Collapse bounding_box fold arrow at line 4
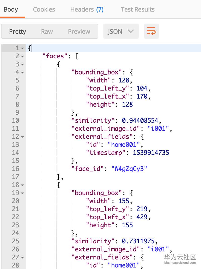The image size is (201, 269). pos(22,72)
